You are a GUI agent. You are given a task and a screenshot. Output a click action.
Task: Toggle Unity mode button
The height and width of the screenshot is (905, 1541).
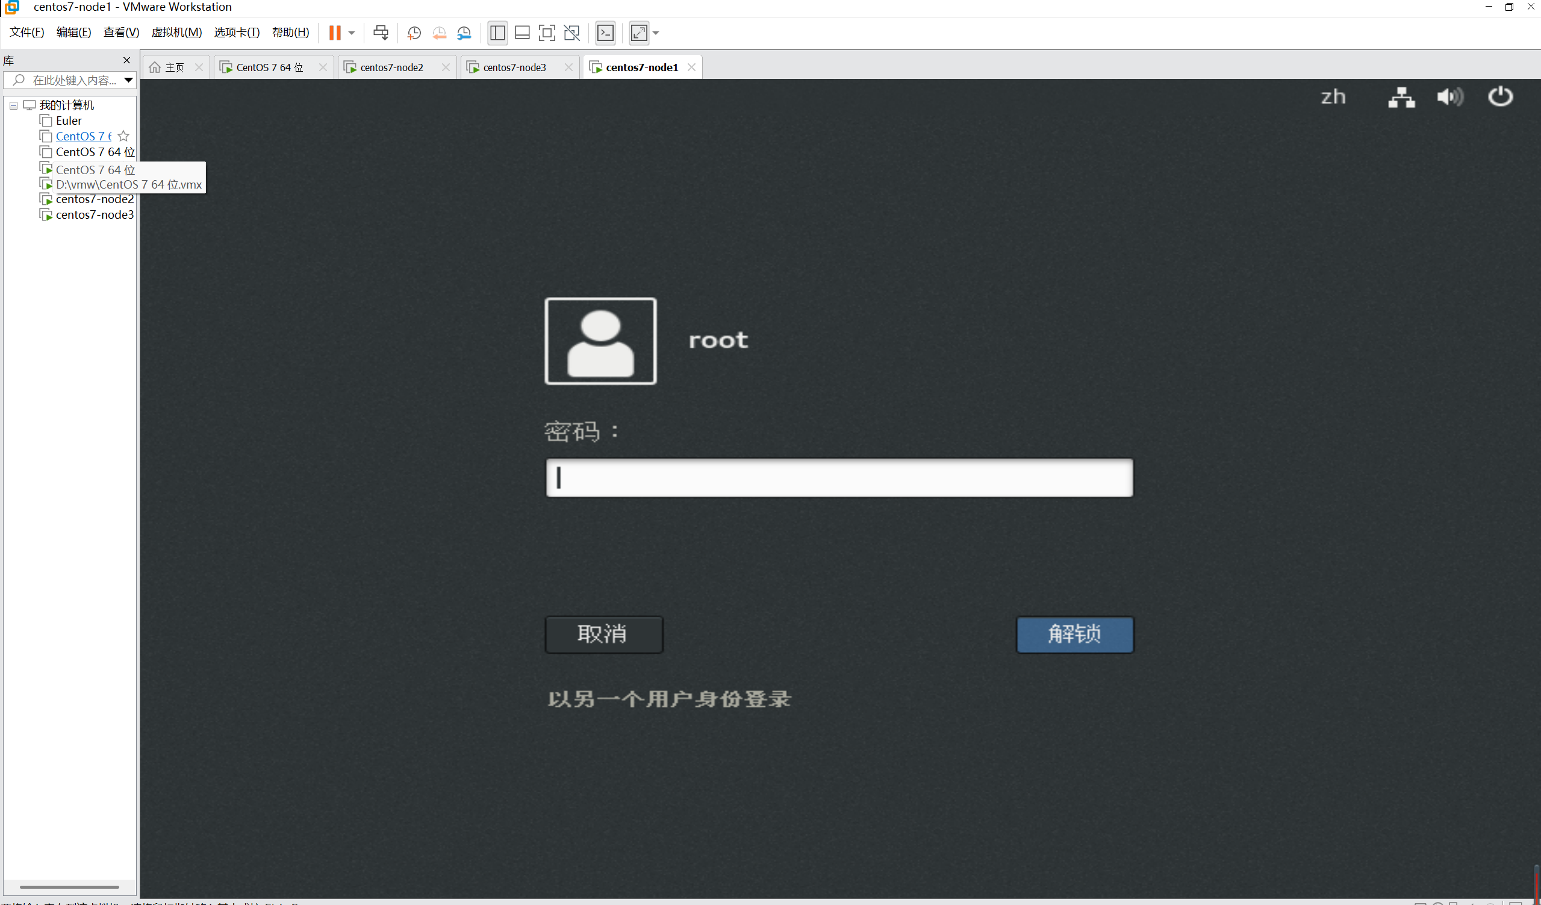coord(571,33)
